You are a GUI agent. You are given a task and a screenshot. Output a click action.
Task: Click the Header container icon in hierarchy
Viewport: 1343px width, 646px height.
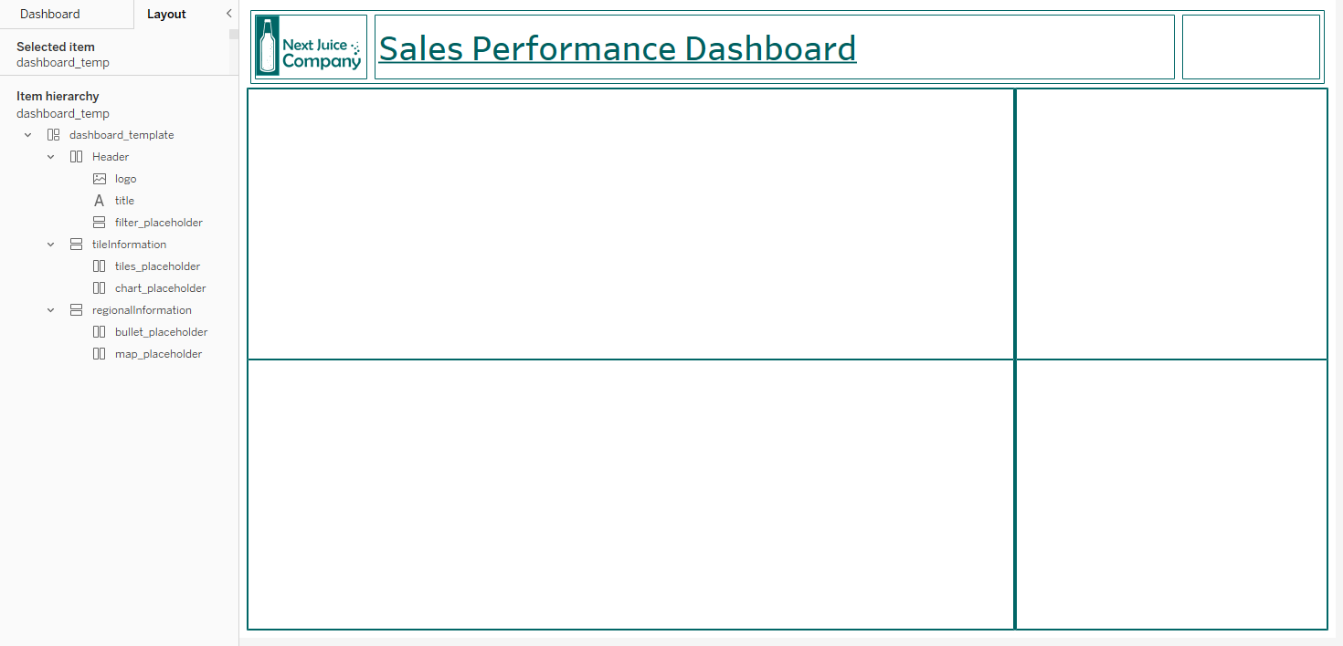(x=76, y=156)
